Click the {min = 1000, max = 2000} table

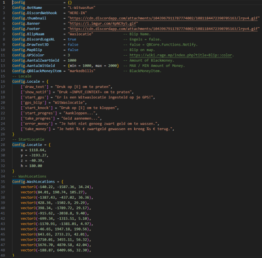coord(93,66)
